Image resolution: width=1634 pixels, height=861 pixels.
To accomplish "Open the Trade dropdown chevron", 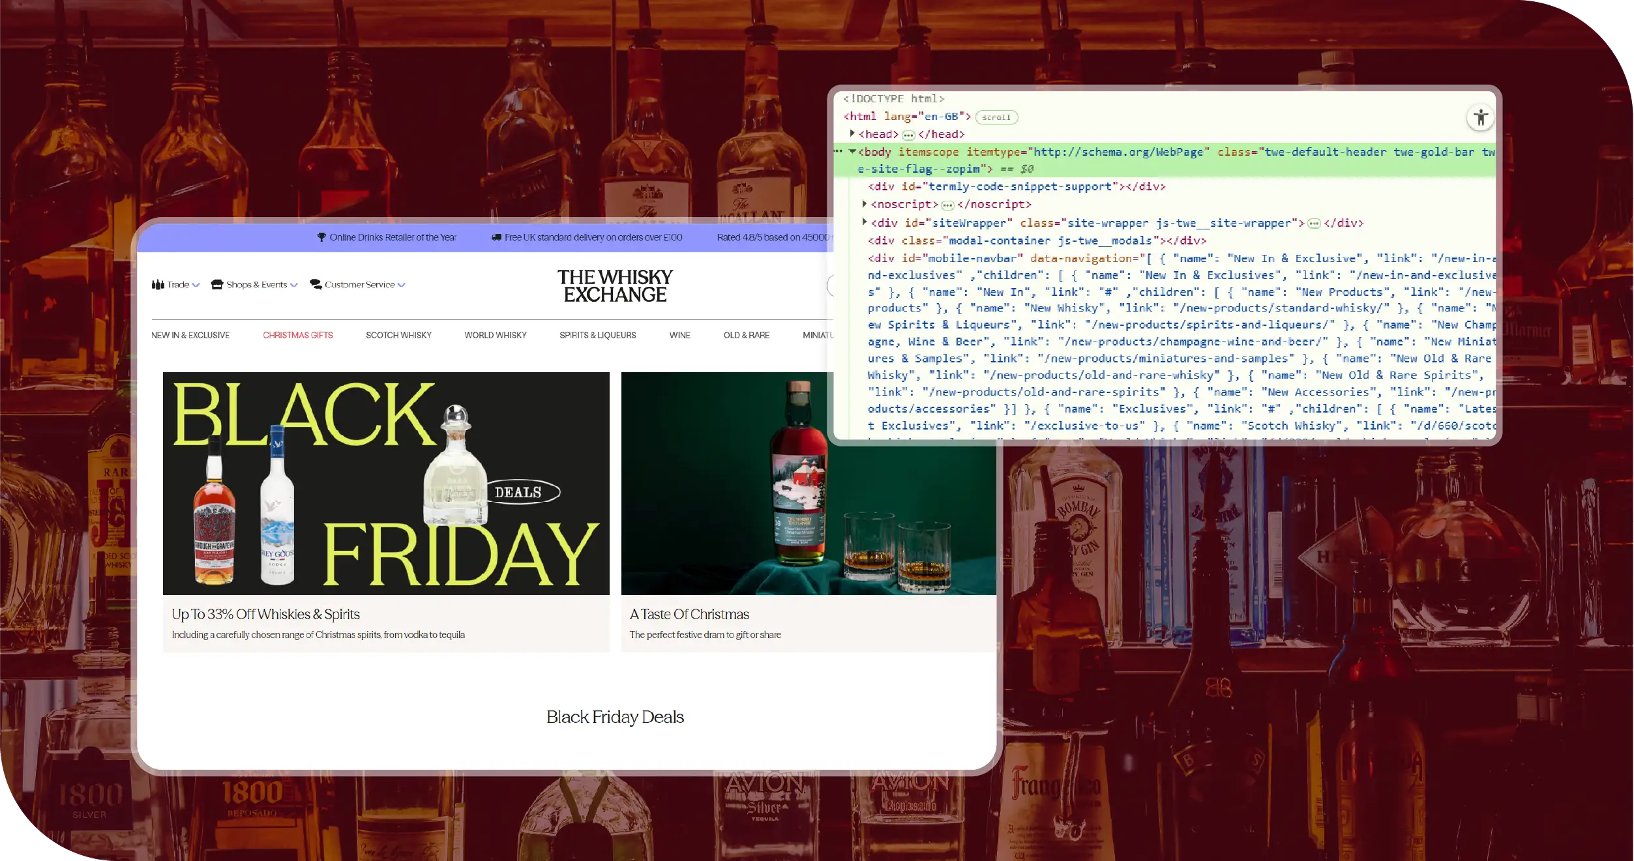I will tap(196, 285).
